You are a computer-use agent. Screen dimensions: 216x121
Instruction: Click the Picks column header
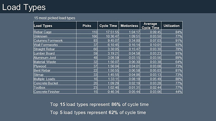87,26
